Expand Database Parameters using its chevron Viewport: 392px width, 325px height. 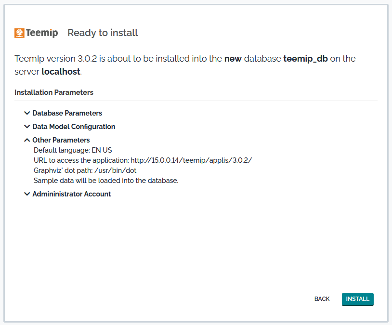point(27,113)
